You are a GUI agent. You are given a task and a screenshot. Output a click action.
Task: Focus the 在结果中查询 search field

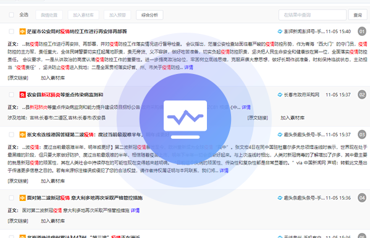tap(313, 15)
